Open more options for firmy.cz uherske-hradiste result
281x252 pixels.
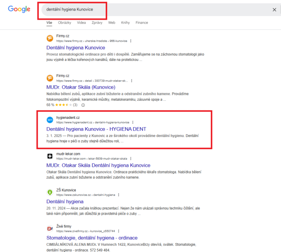point(131,41)
